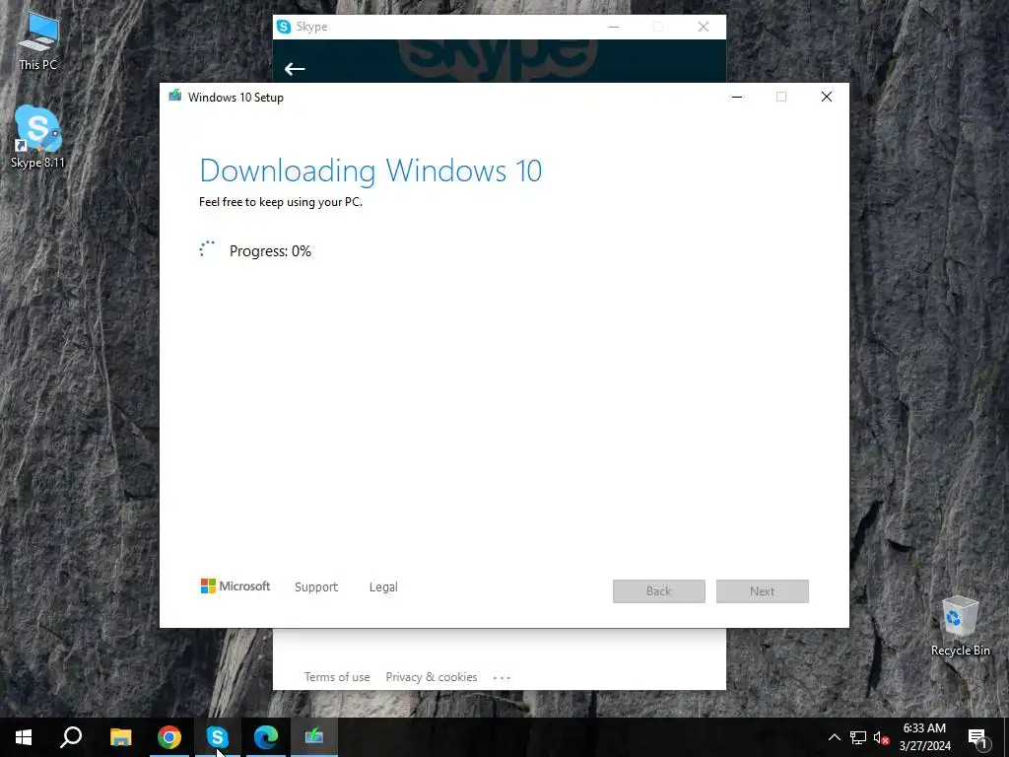Click the Windows Start button

point(24,737)
